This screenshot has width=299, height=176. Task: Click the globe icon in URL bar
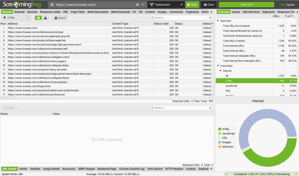[52, 5]
